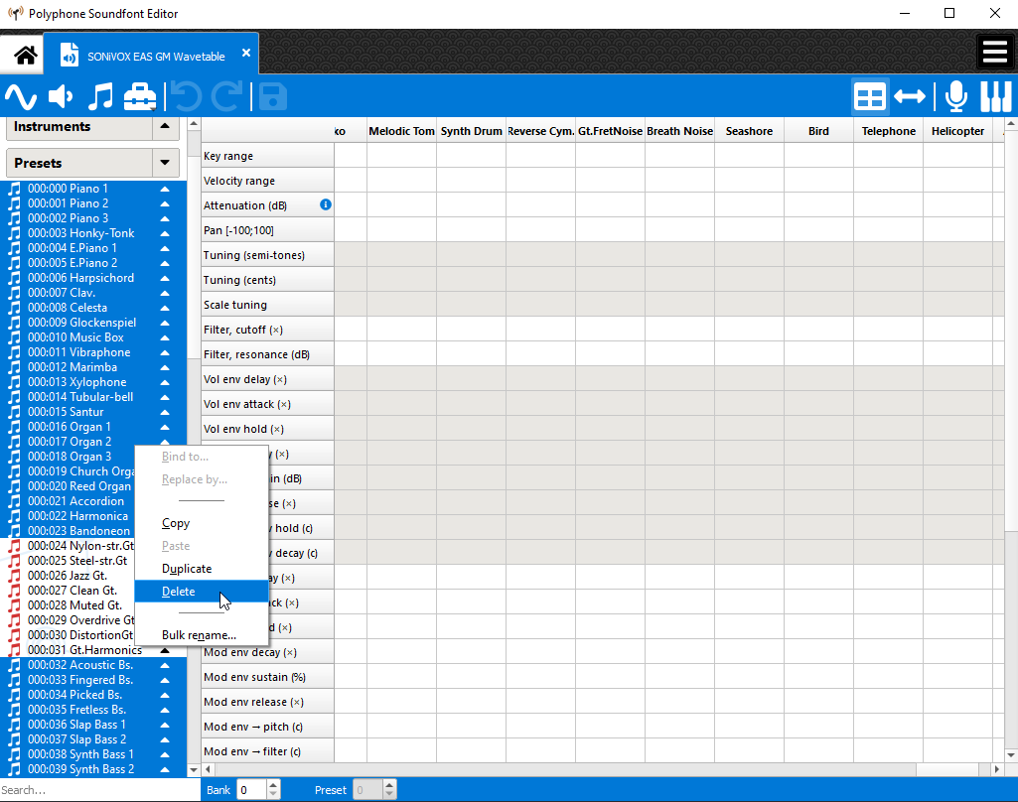Expand the Piano 1 preset arrow

tap(165, 189)
